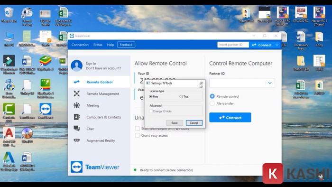Select the Trial license type option
Screen dimensions: 332x187
pyautogui.click(x=181, y=96)
